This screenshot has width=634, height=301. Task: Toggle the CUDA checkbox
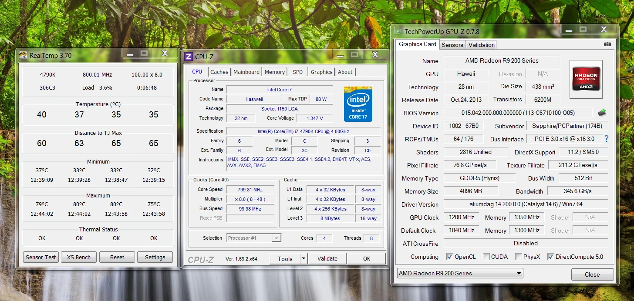click(486, 257)
